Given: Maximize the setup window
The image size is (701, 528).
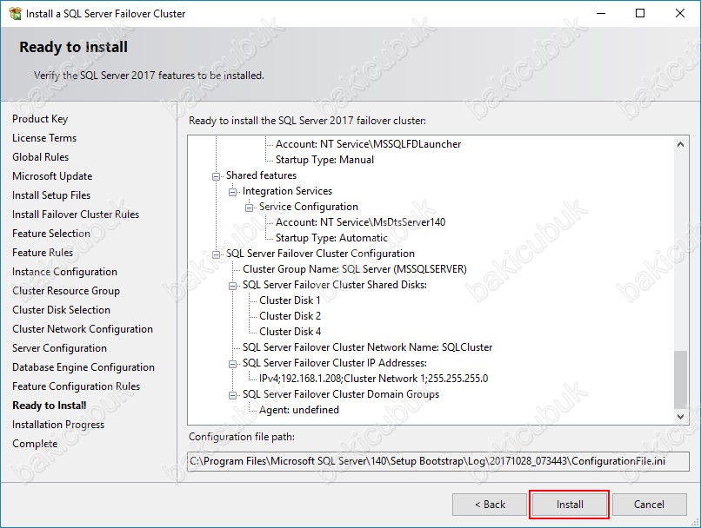Looking at the screenshot, I should coord(640,13).
